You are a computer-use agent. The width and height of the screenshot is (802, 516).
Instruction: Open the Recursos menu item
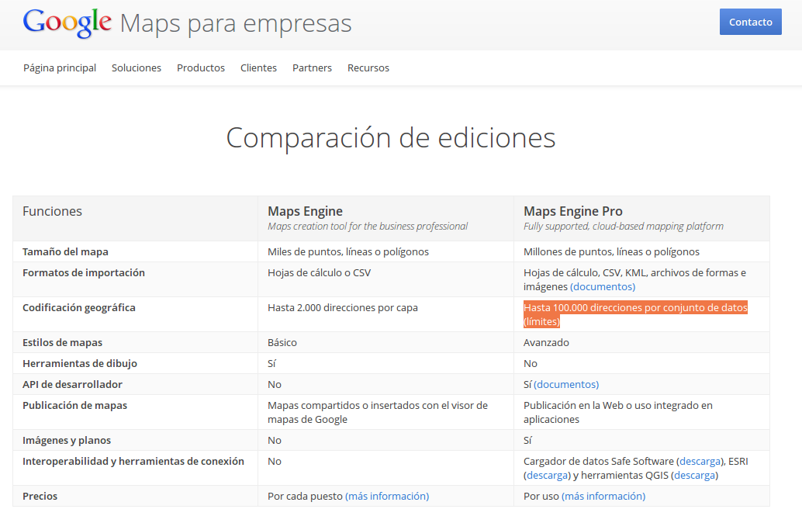(x=368, y=68)
